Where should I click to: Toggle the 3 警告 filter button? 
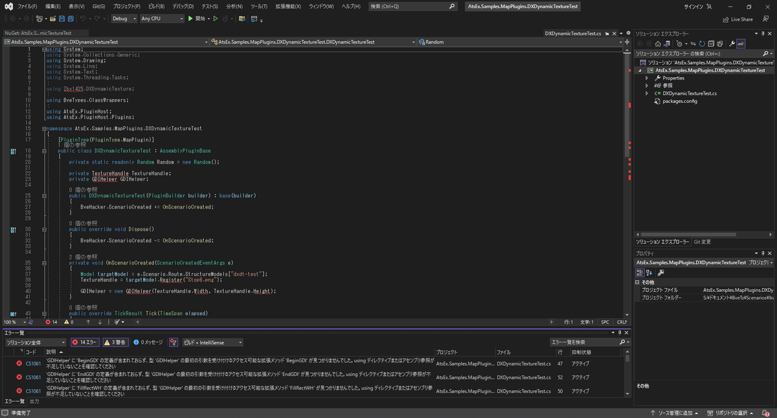coord(115,342)
